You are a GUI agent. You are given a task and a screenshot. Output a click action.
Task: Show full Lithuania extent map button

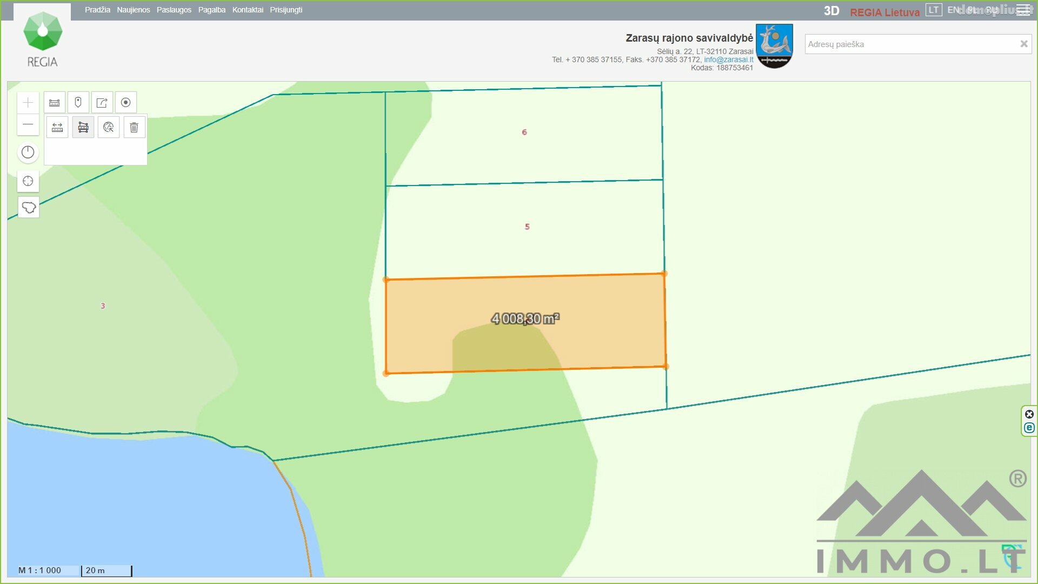tap(29, 208)
